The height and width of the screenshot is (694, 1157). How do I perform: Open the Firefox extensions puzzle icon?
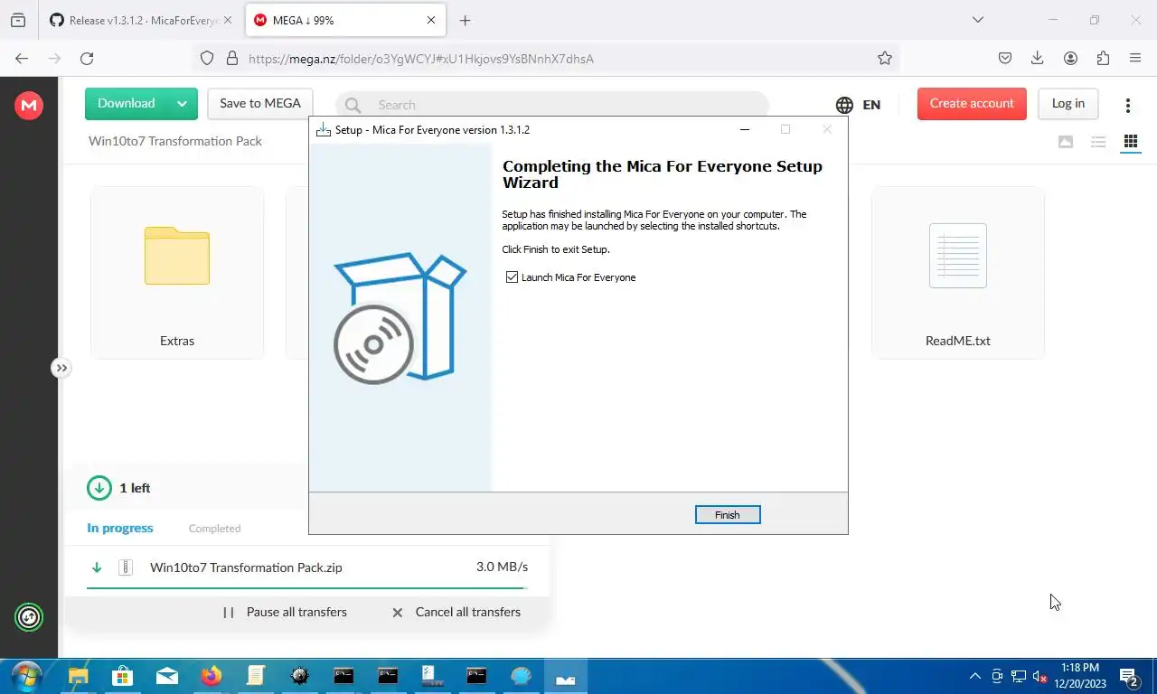[1103, 58]
